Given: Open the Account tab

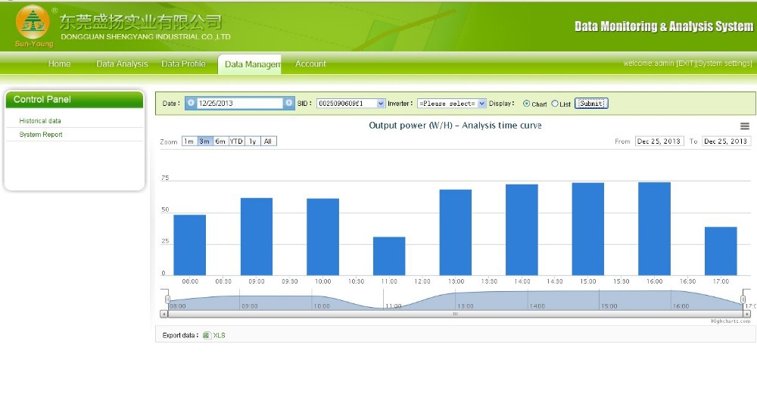Looking at the screenshot, I should [x=310, y=64].
